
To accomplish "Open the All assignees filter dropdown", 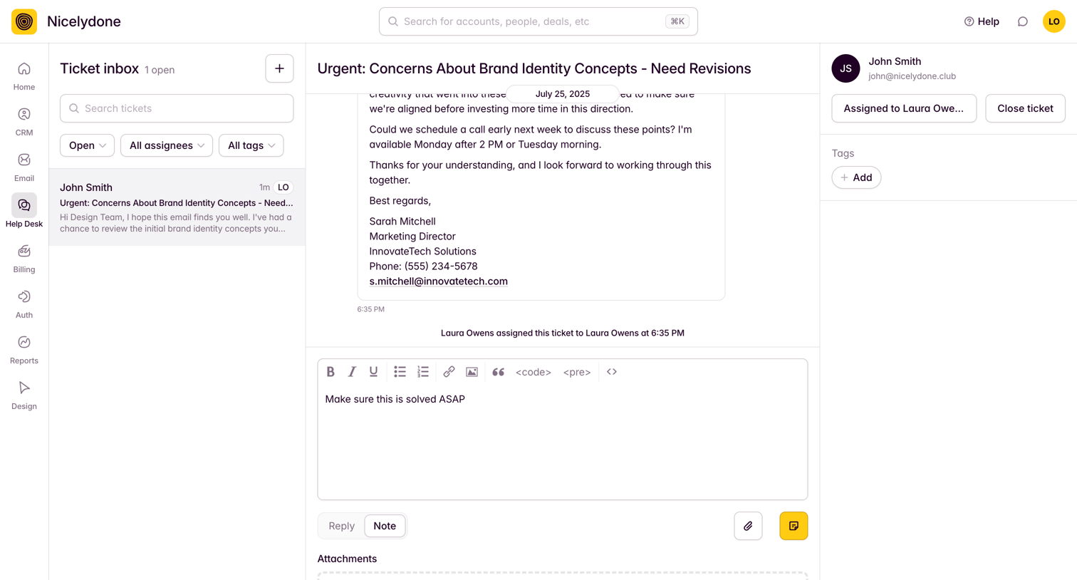I will pyautogui.click(x=167, y=145).
